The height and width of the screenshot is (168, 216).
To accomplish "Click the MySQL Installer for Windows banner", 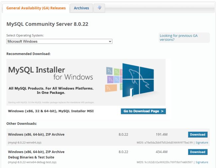I will coord(86,82).
